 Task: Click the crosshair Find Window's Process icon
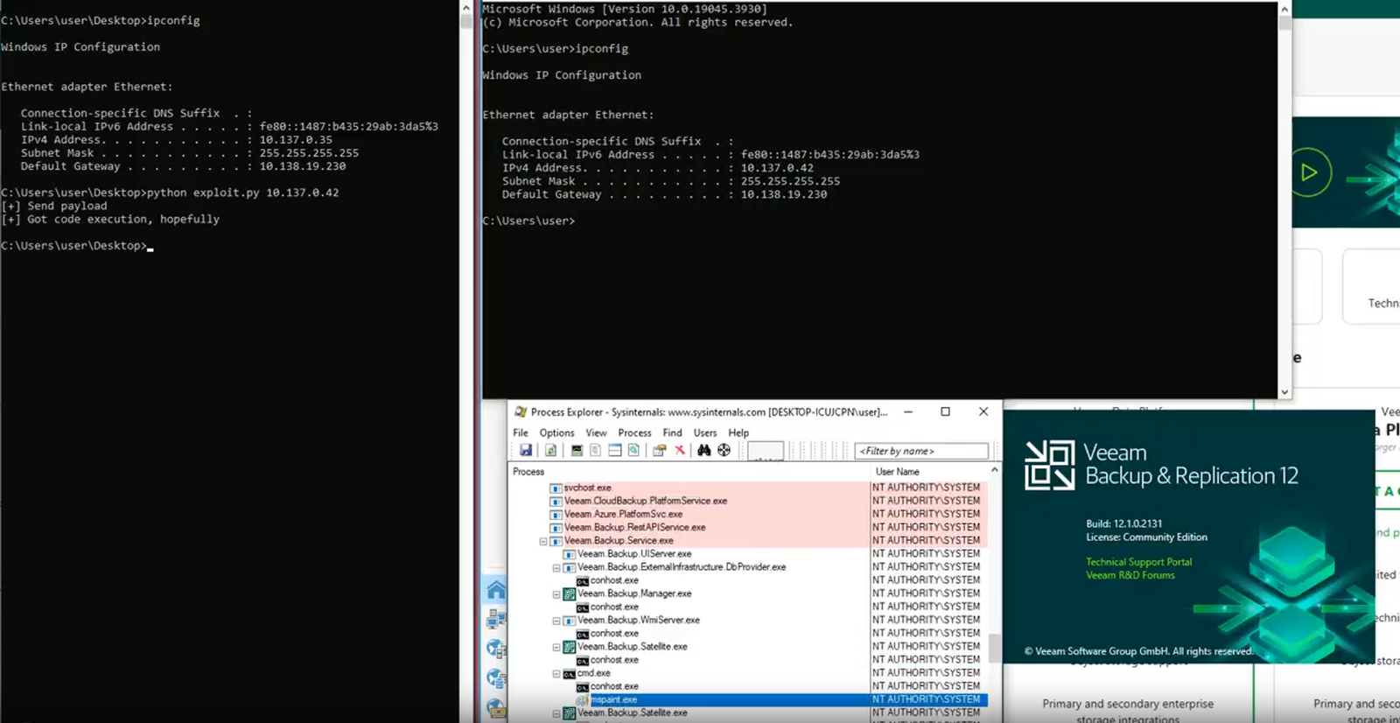(x=724, y=450)
